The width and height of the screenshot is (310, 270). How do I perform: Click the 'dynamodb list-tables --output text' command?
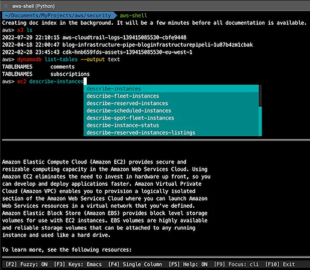68,59
